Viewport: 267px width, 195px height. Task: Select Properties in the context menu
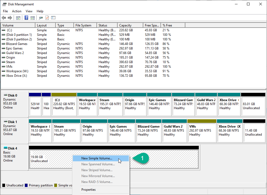(88, 190)
